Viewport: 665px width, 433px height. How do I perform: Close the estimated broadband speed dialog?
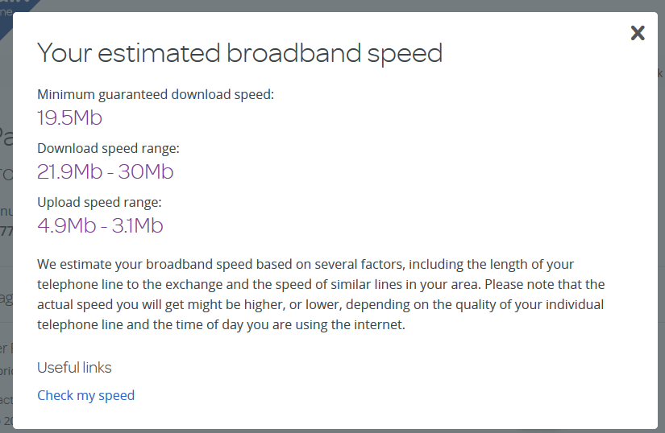pos(638,33)
